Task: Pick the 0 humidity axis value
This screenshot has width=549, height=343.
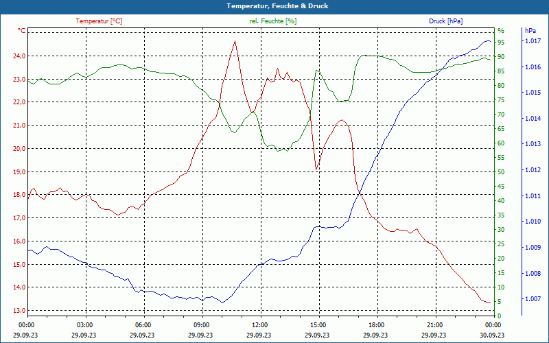Action: [x=500, y=316]
